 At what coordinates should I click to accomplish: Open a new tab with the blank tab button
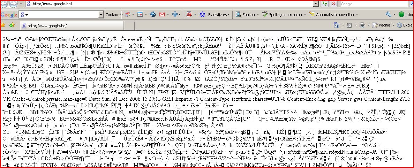point(129,26)
